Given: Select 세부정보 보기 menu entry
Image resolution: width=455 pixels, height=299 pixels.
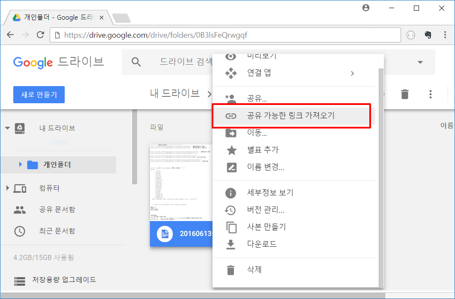Looking at the screenshot, I should (x=294, y=193).
